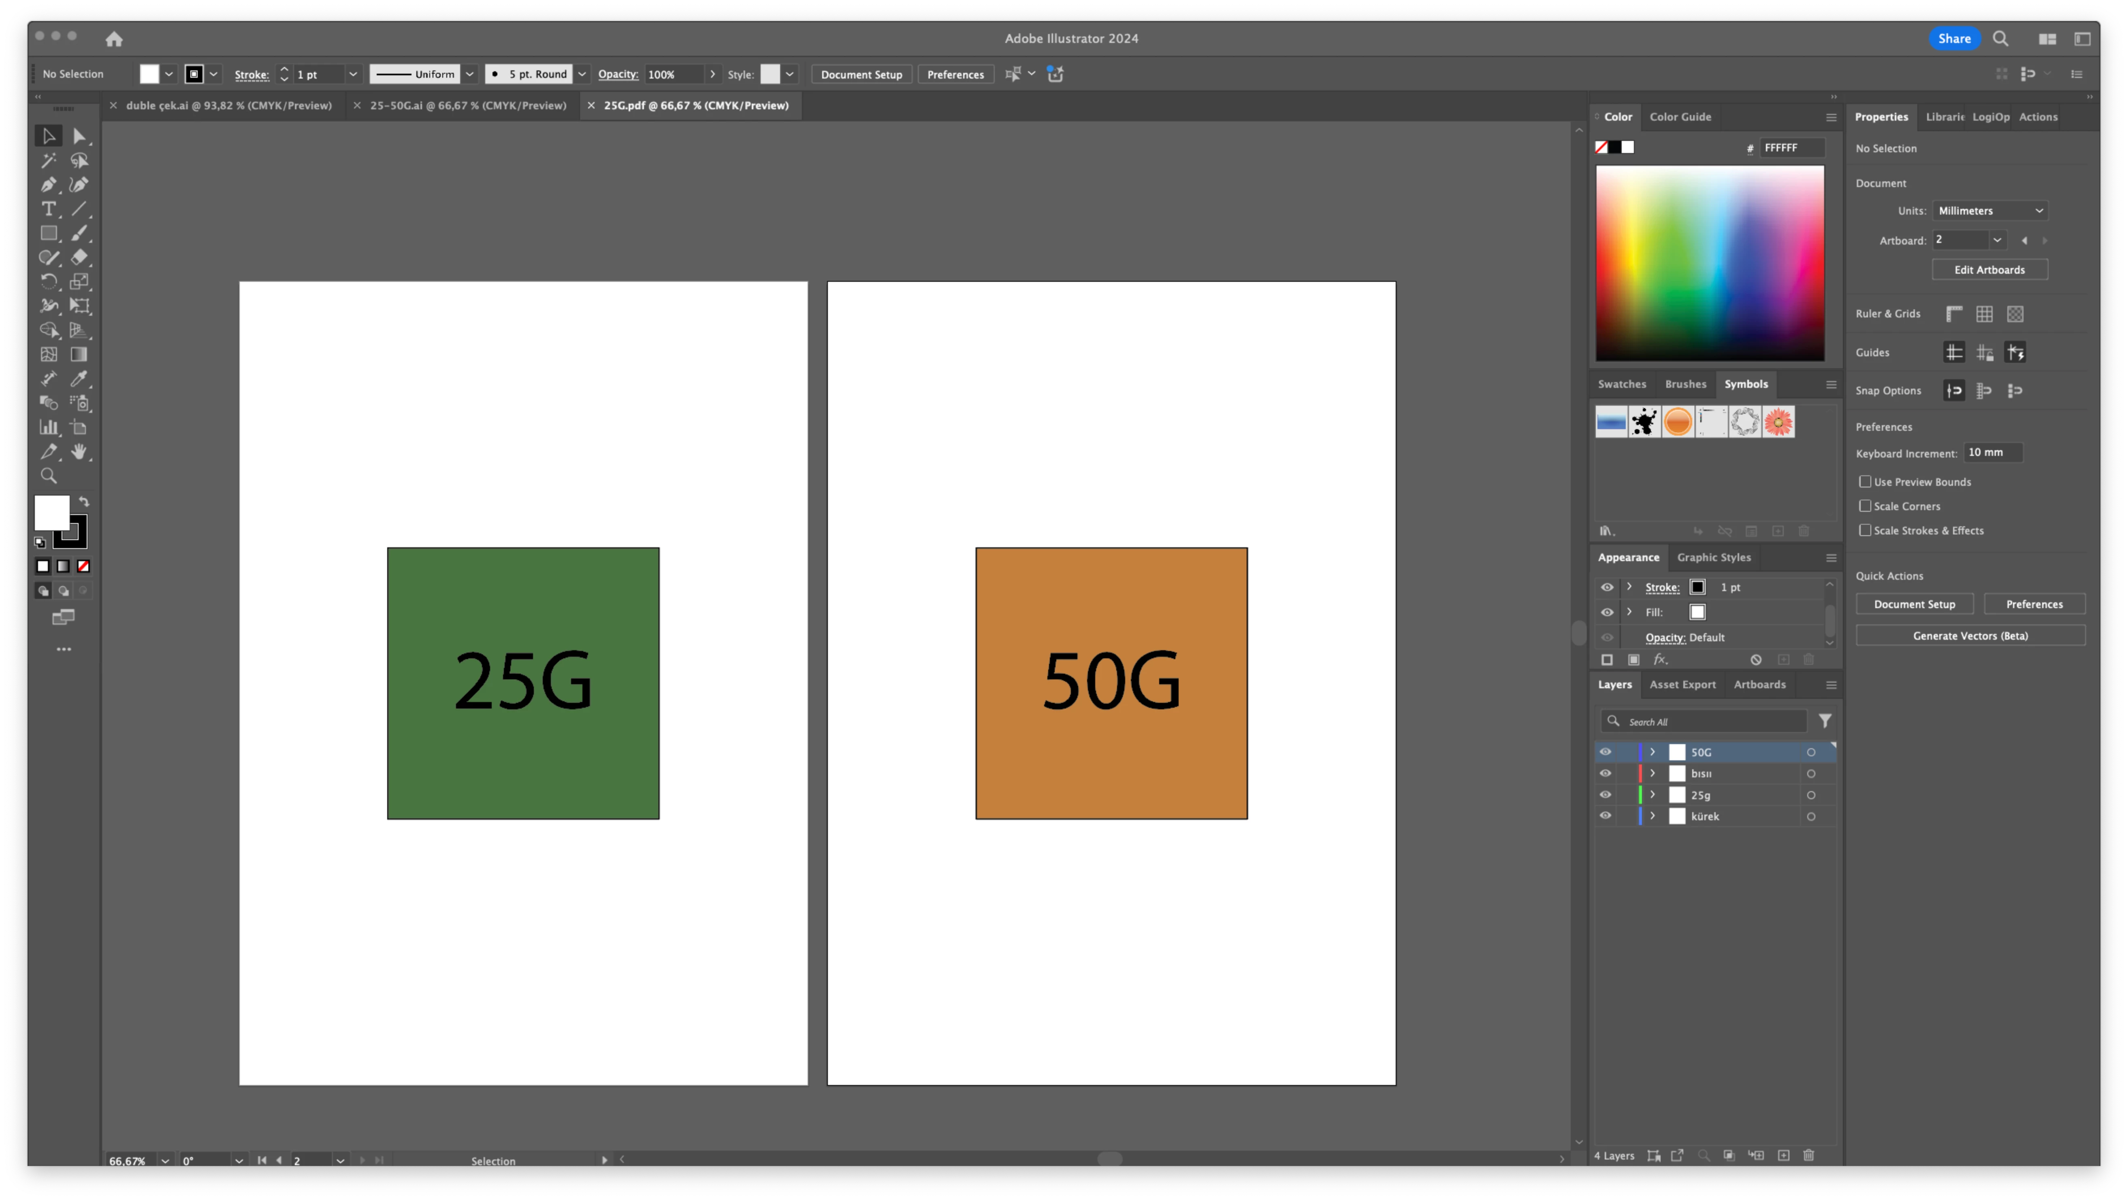2128x1200 pixels.
Task: Click Generate Vectors (Beta) button
Action: pyautogui.click(x=1969, y=636)
